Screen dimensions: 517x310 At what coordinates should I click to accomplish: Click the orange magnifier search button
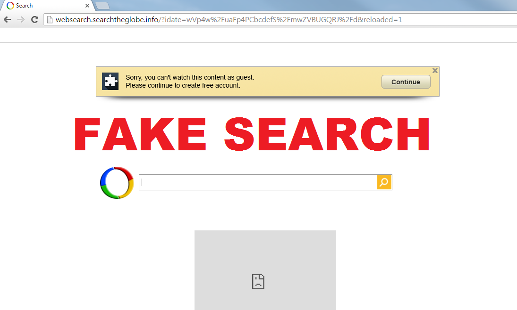pos(384,182)
